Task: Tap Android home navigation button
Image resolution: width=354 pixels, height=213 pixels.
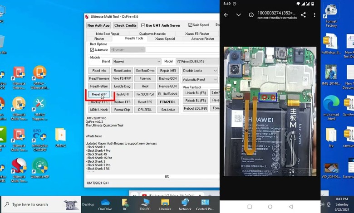Action: pyautogui.click(x=270, y=207)
